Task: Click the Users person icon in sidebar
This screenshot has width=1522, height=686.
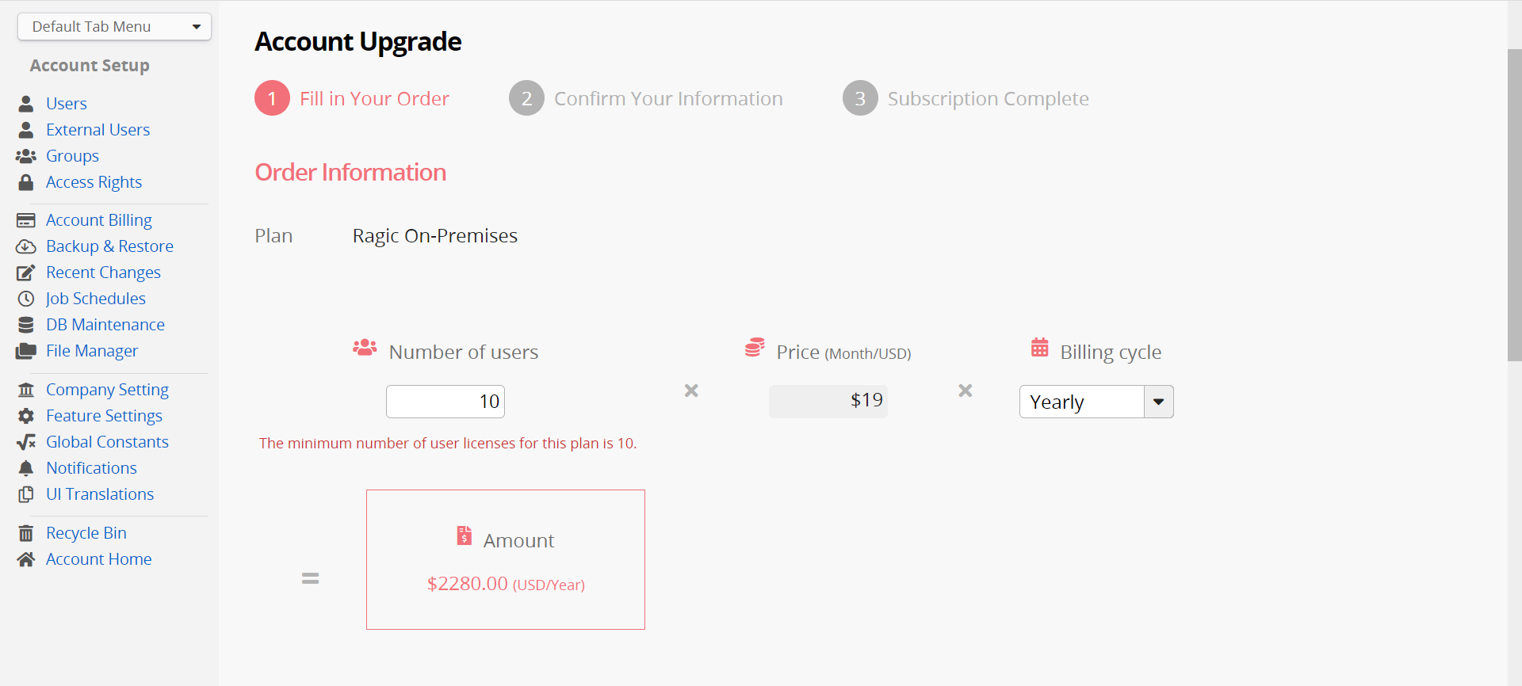Action: tap(26, 104)
